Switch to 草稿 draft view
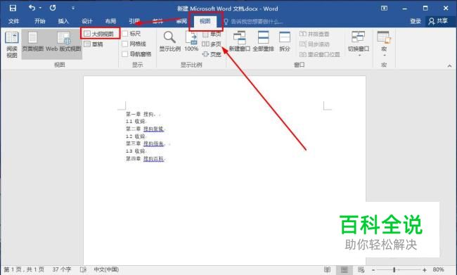 coord(94,44)
